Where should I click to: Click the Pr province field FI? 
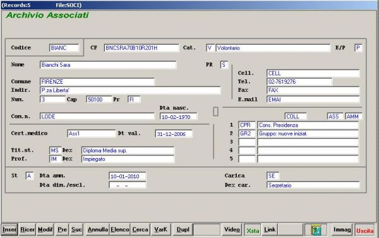click(134, 99)
